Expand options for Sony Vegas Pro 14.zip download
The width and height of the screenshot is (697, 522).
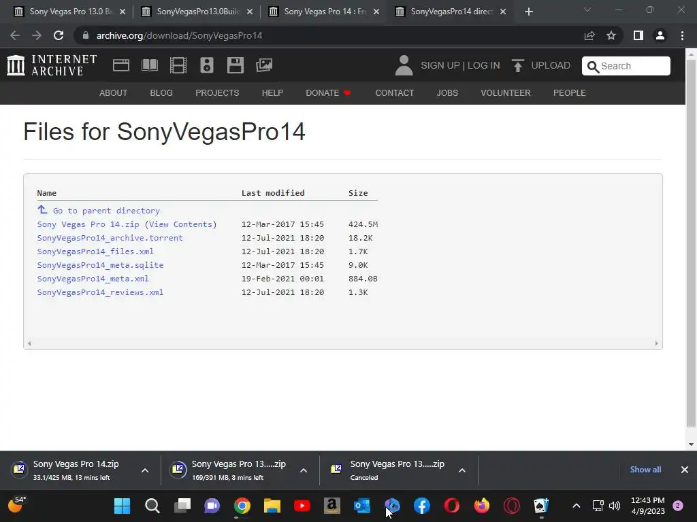point(145,470)
